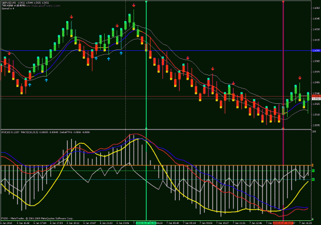The image size is (321, 225).
Task: Click the 100 scale label in indicator window
Action: point(314,132)
